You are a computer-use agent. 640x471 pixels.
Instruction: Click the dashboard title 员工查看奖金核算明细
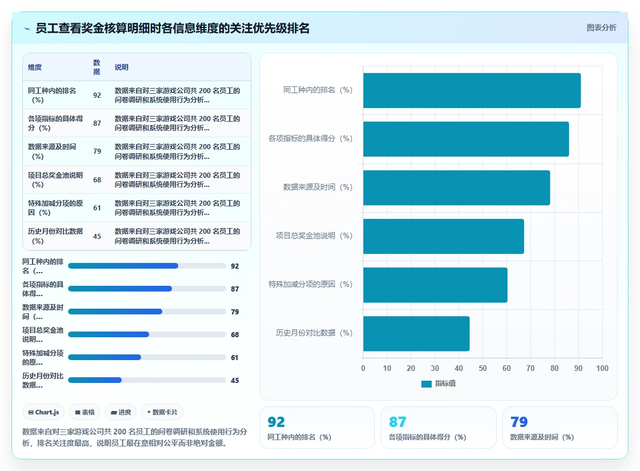(x=172, y=28)
